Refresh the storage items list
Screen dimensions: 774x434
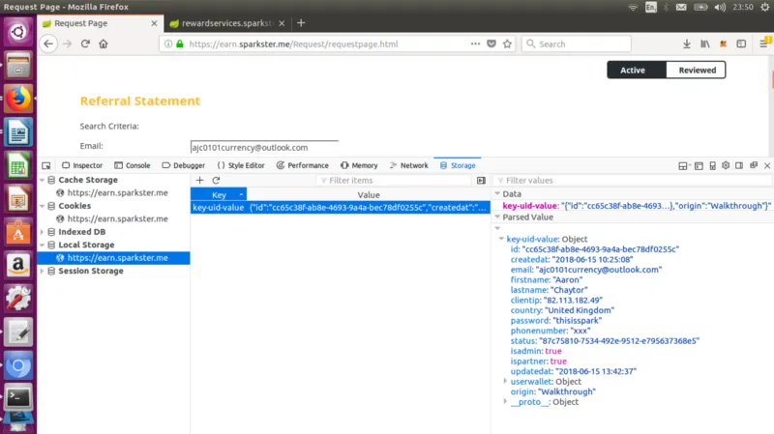[x=216, y=181]
